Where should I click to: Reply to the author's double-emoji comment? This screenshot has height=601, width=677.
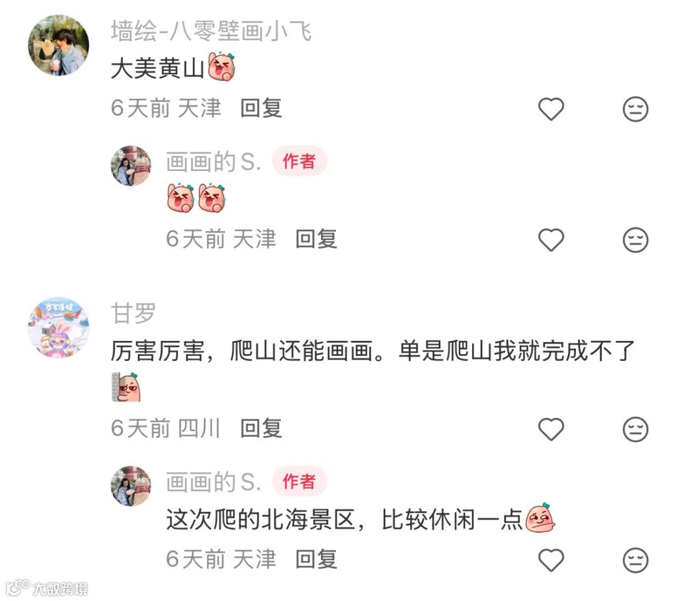317,239
